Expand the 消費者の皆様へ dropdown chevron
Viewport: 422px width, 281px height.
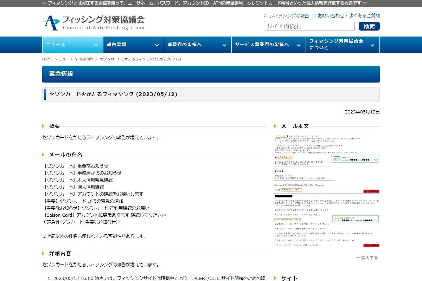click(x=224, y=45)
